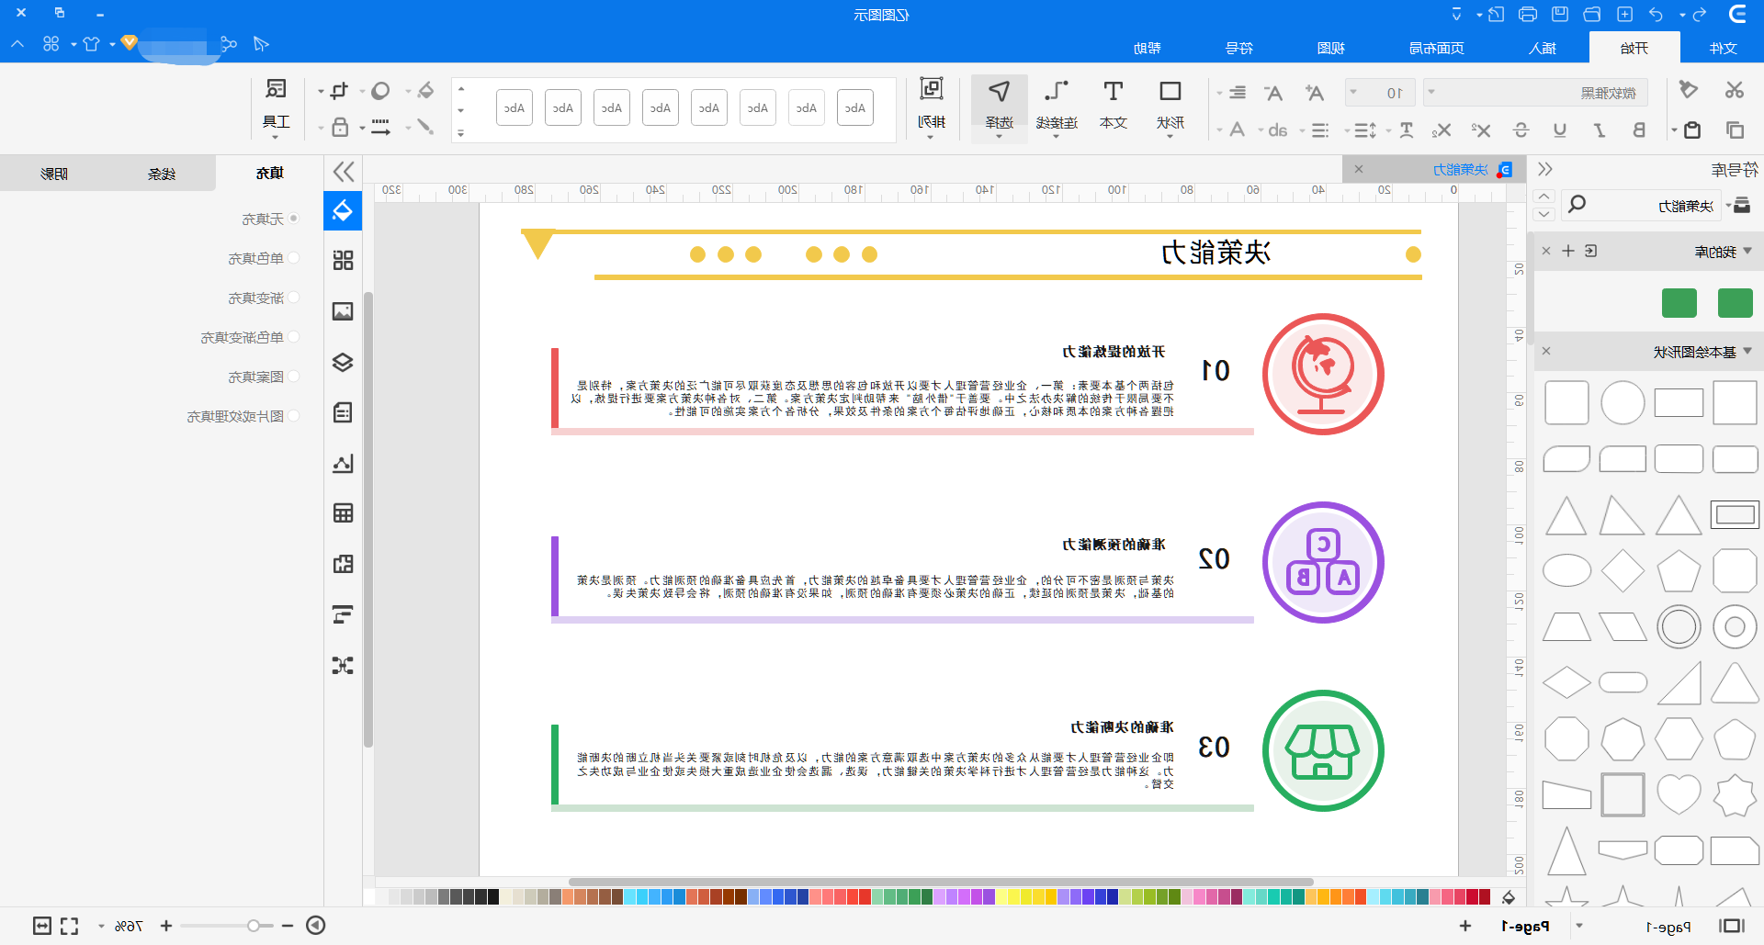Screen dimensions: 1764x945
Task: Click the Undo arrow in title bar
Action: (x=1699, y=14)
